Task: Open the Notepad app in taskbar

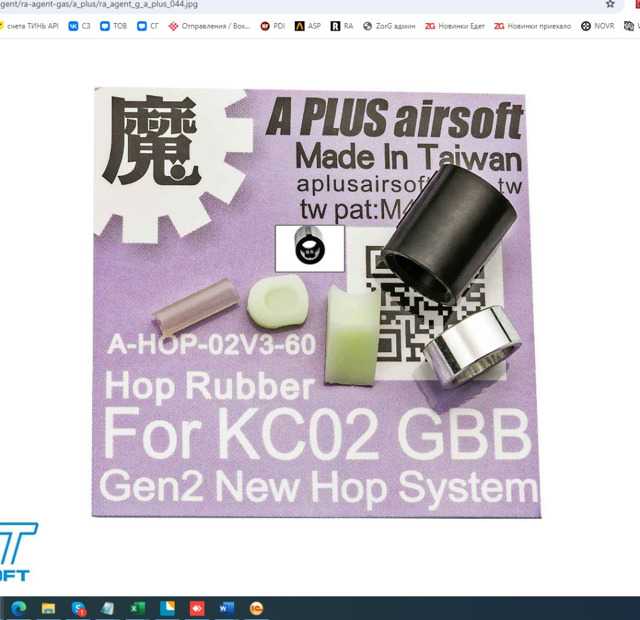Action: click(108, 608)
